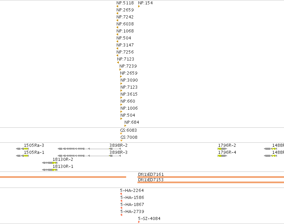Open the GS:7008 insertion label
This screenshot has height=224, width=284.
(129, 137)
